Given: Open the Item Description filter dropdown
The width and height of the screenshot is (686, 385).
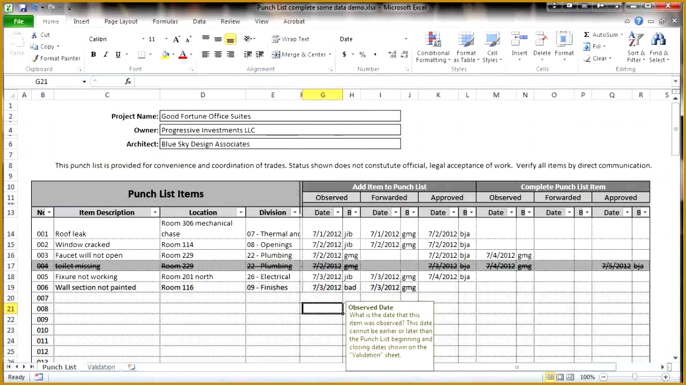Looking at the screenshot, I should (x=154, y=212).
